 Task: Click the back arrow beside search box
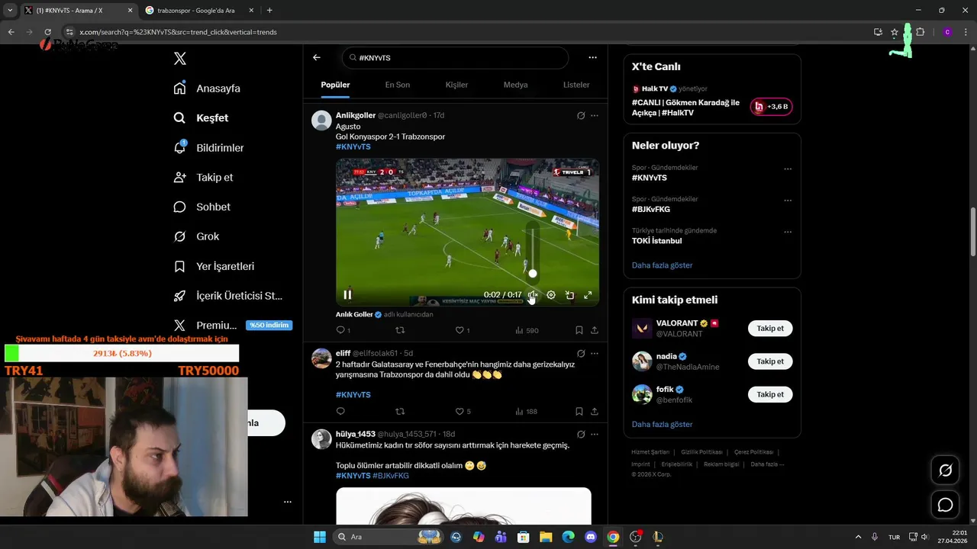point(316,57)
